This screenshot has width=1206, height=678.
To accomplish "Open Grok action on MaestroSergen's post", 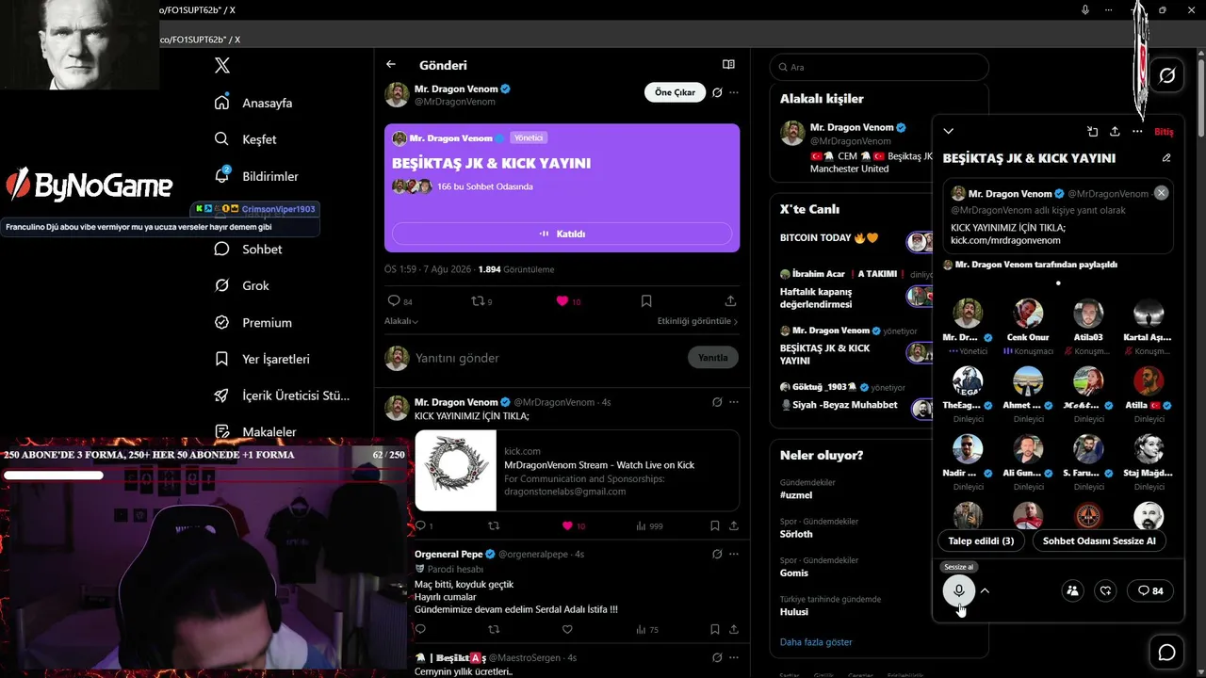I will (717, 657).
